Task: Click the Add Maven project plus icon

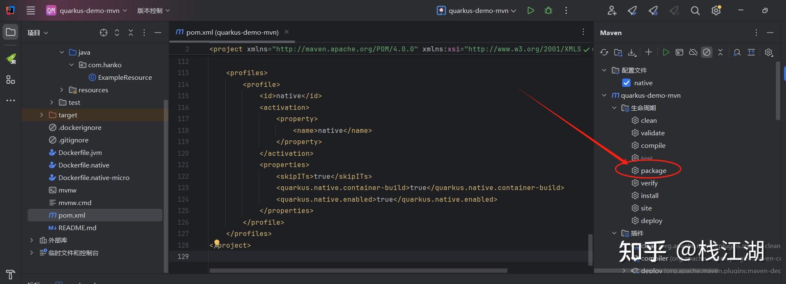Action: coord(649,52)
